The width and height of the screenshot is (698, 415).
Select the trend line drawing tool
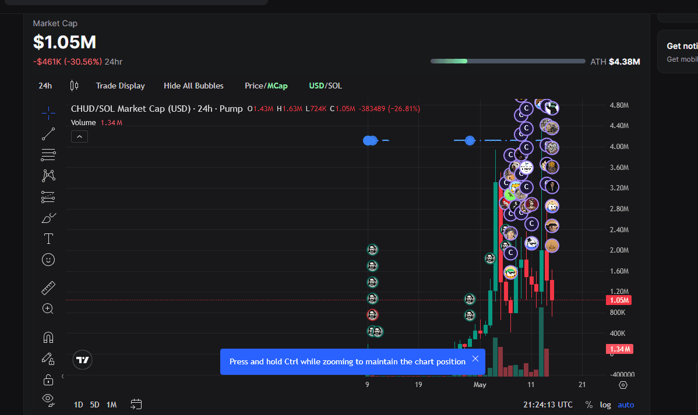[x=48, y=134]
